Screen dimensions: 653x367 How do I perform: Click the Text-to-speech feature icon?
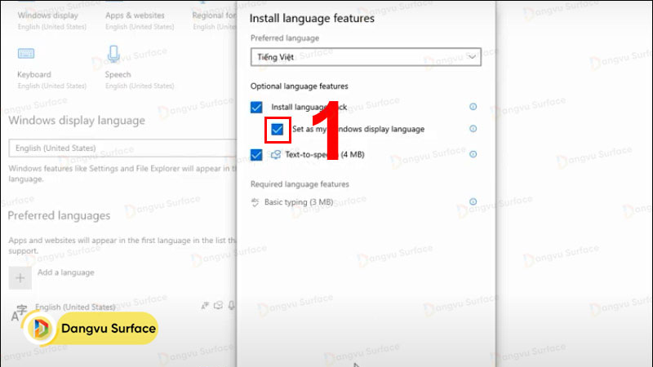pyautogui.click(x=277, y=154)
